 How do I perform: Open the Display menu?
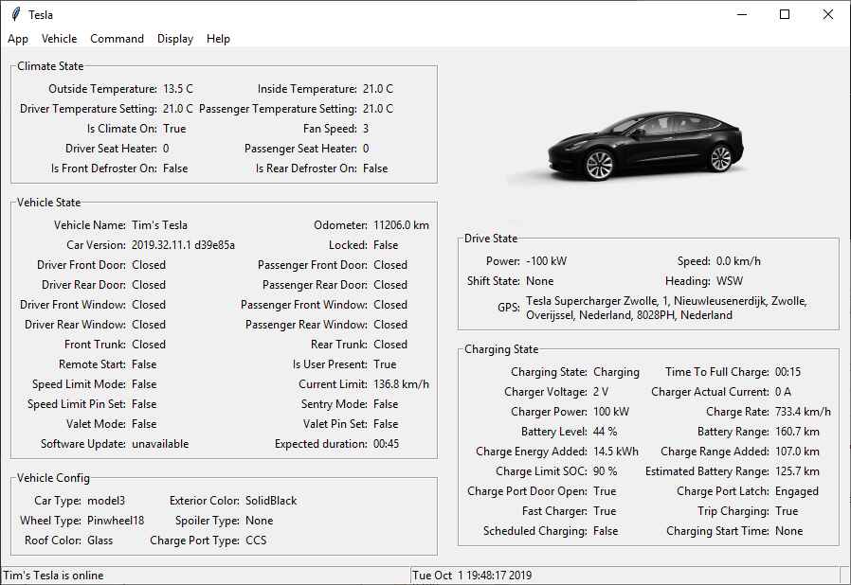174,39
